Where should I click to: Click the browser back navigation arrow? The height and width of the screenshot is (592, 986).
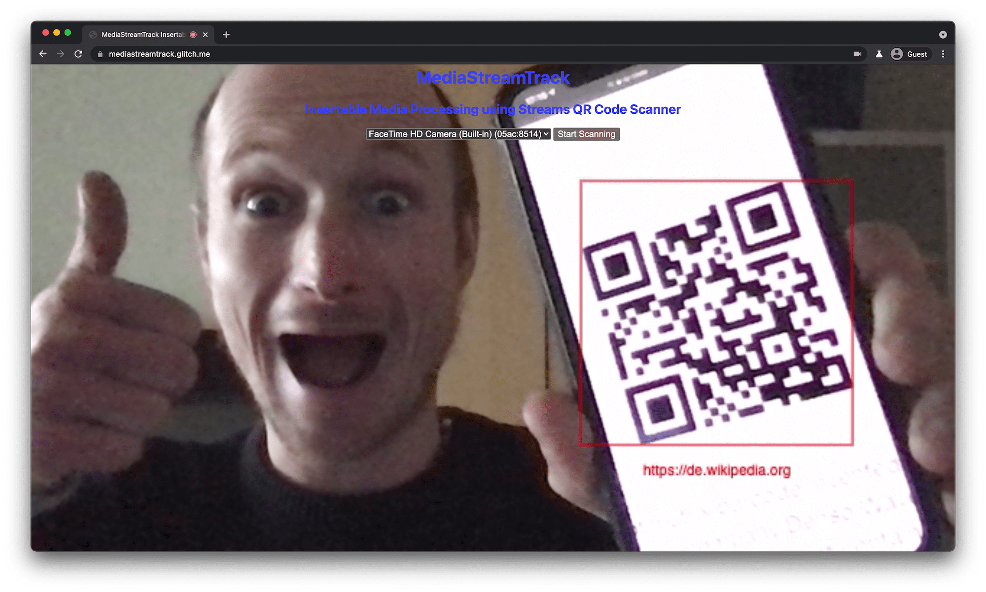tap(43, 54)
